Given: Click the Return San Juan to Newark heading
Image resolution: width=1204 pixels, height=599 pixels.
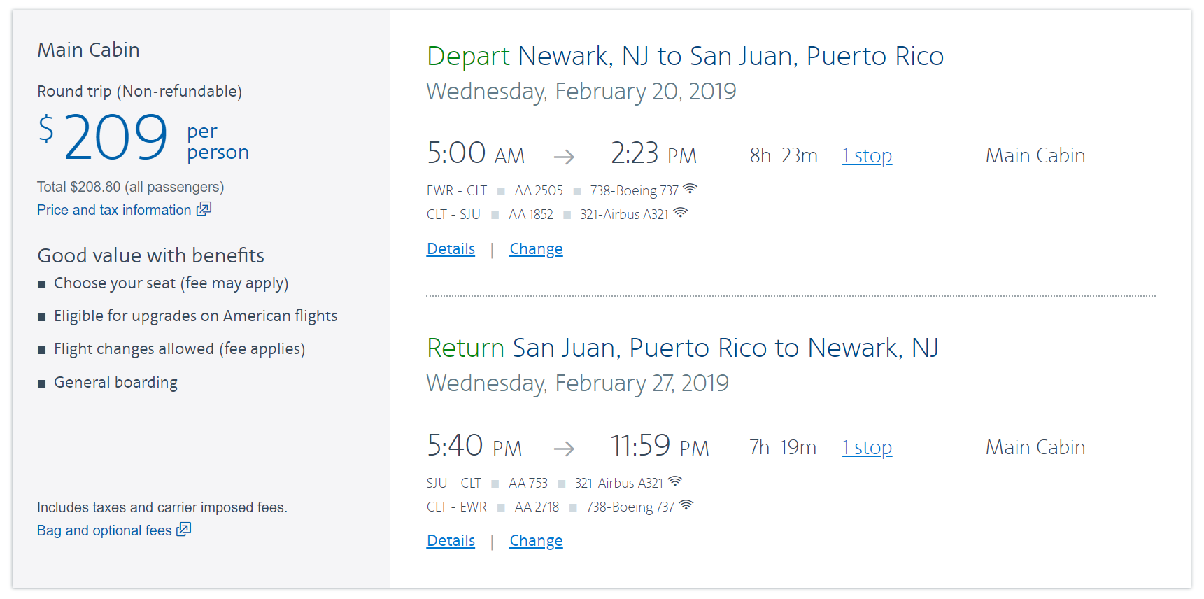Looking at the screenshot, I should [x=682, y=348].
